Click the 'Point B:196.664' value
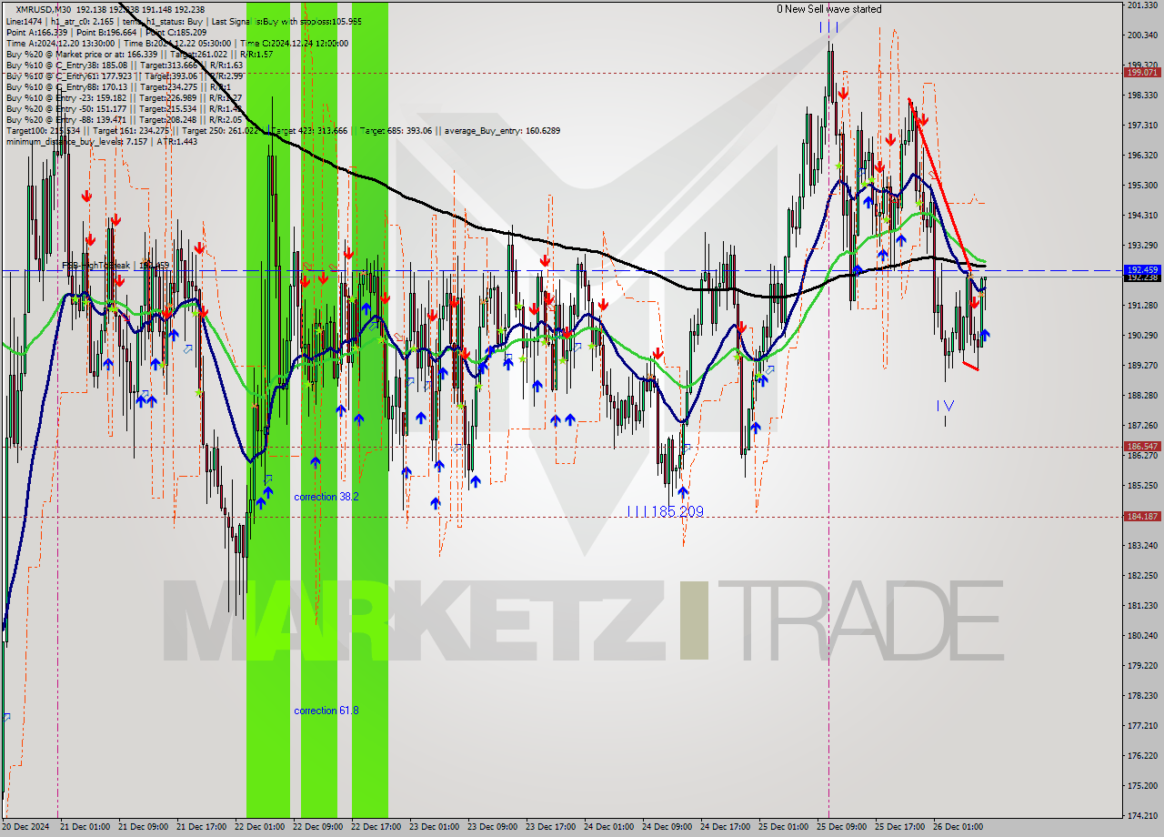 106,32
